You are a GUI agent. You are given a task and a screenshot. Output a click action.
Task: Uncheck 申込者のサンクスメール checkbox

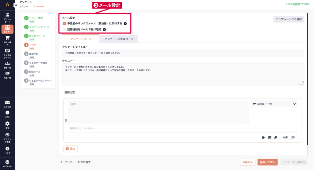point(64,24)
